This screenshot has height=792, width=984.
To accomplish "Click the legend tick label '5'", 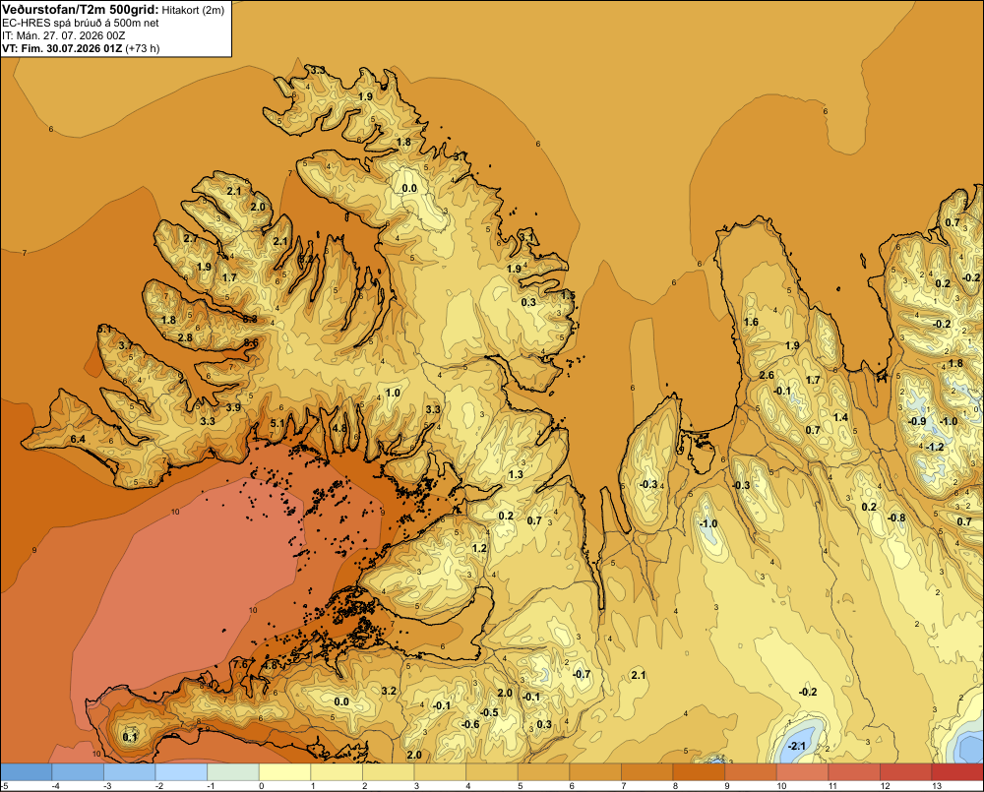I will point(521,786).
